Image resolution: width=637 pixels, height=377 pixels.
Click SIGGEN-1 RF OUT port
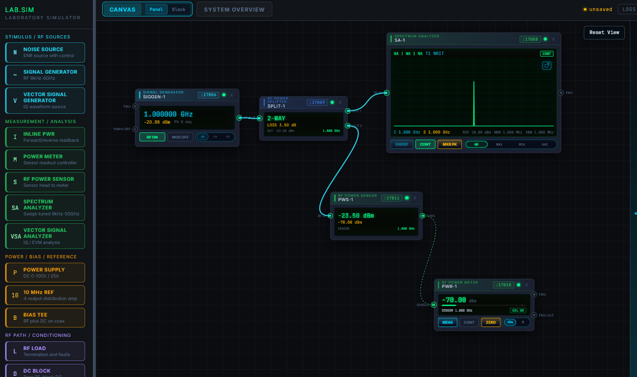tap(239, 118)
